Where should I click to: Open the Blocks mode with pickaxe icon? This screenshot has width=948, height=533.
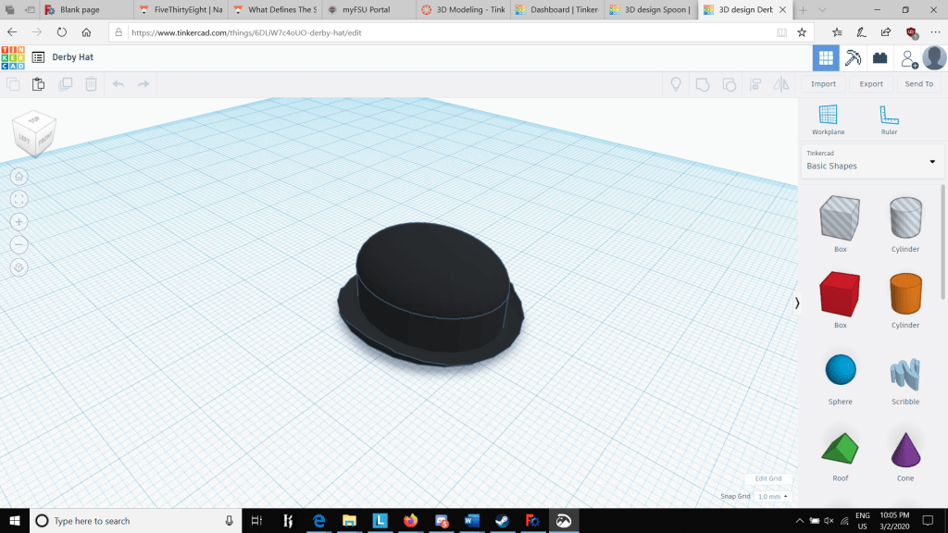click(854, 57)
